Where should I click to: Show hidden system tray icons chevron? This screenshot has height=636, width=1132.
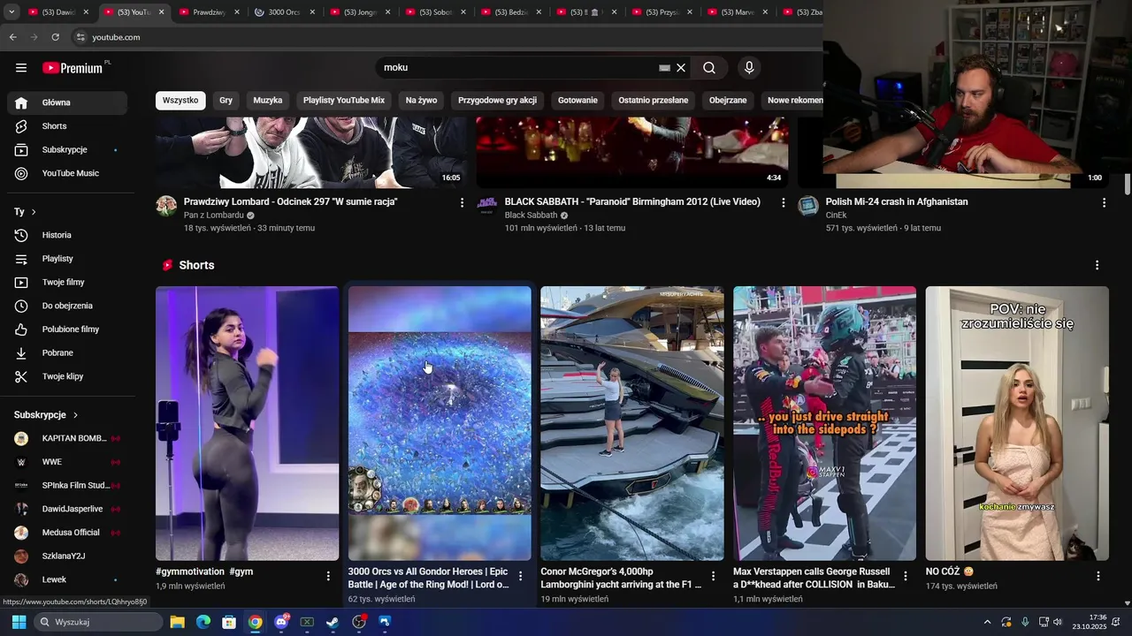pyautogui.click(x=987, y=622)
